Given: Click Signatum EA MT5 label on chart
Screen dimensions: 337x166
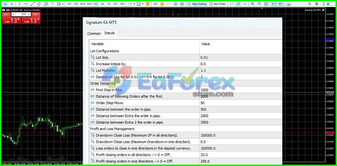Looking at the screenshot, I should (x=313, y=10).
